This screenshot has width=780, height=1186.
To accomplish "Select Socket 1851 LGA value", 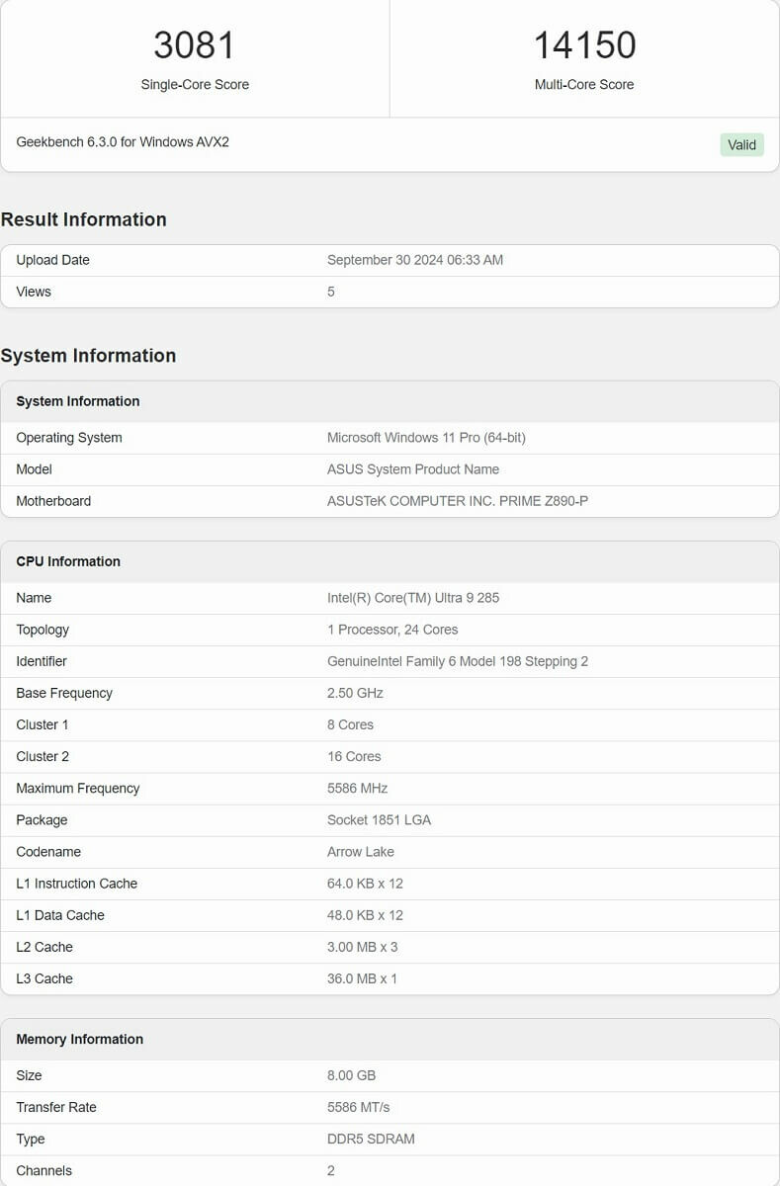I will (x=379, y=819).
